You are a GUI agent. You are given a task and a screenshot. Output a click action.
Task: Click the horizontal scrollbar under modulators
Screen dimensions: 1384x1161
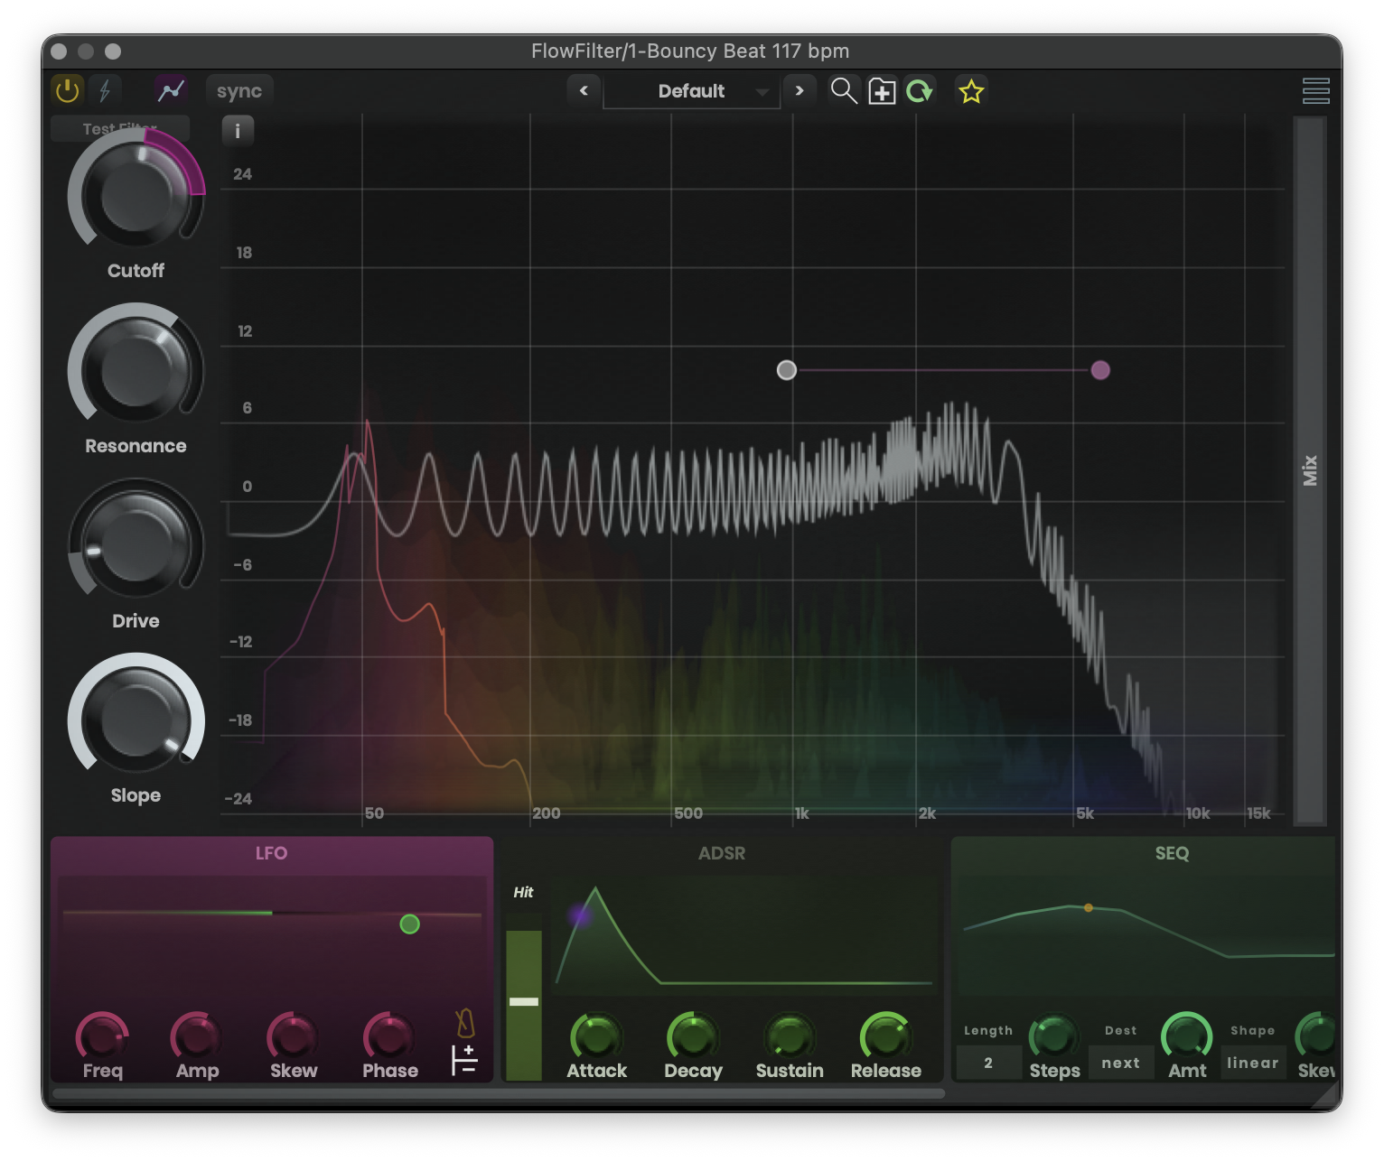pos(499,1093)
